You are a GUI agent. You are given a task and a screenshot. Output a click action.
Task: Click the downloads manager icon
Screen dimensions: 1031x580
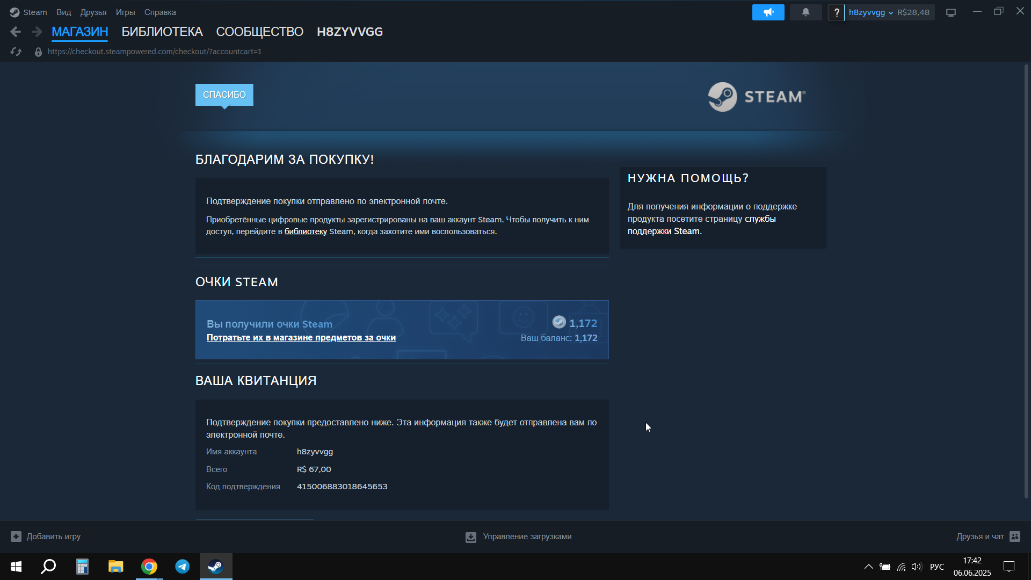point(471,537)
